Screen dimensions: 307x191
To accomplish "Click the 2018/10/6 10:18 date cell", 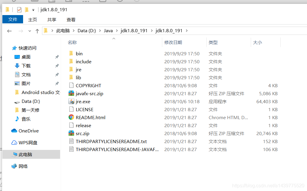I will click(x=182, y=102).
